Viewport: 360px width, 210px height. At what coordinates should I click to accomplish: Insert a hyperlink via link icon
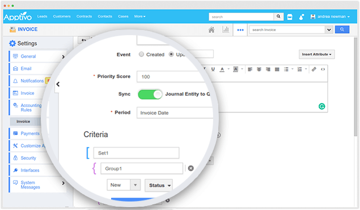pos(314,69)
